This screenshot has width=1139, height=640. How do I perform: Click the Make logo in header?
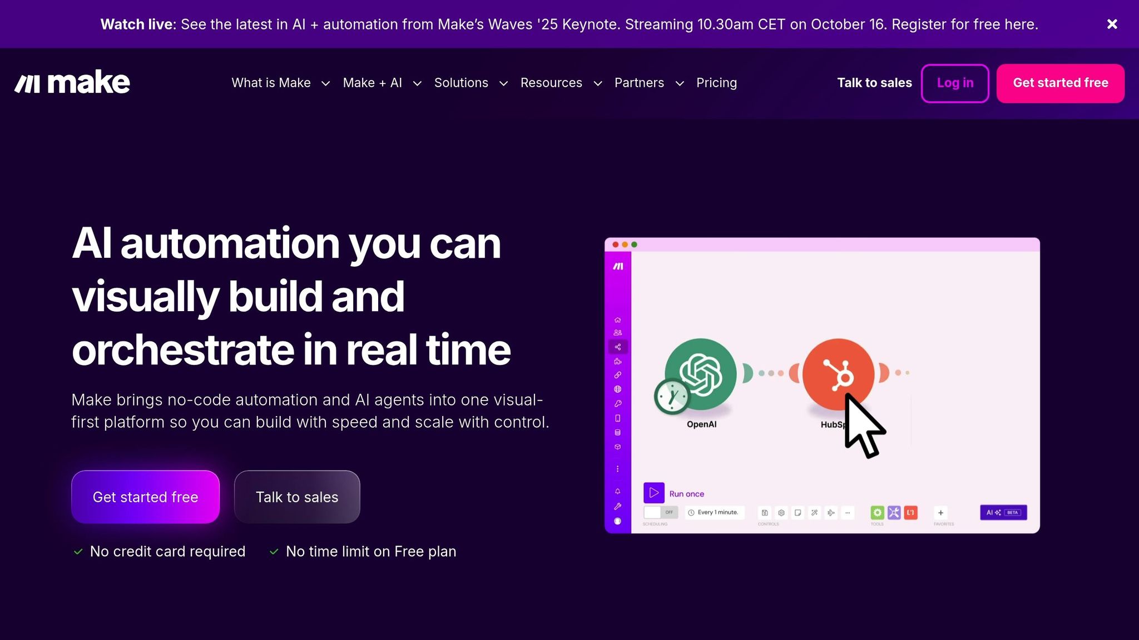click(x=72, y=83)
